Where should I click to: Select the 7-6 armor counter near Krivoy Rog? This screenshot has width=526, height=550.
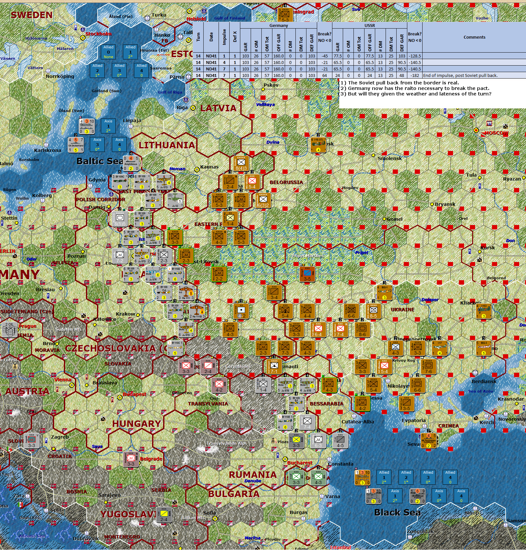(429, 367)
